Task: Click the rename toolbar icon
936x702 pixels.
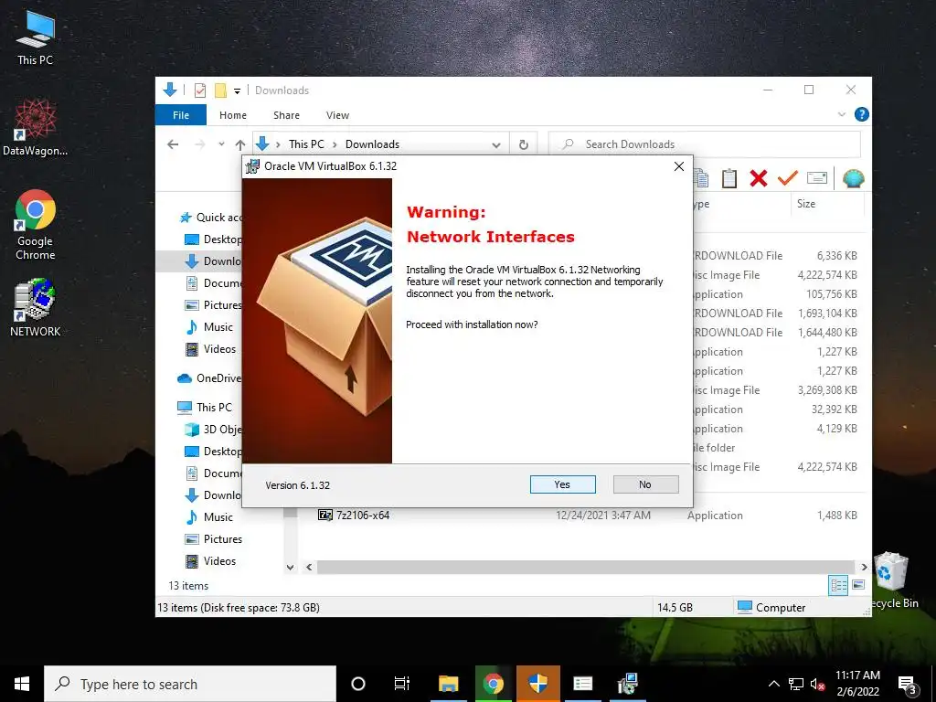Action: [x=817, y=178]
